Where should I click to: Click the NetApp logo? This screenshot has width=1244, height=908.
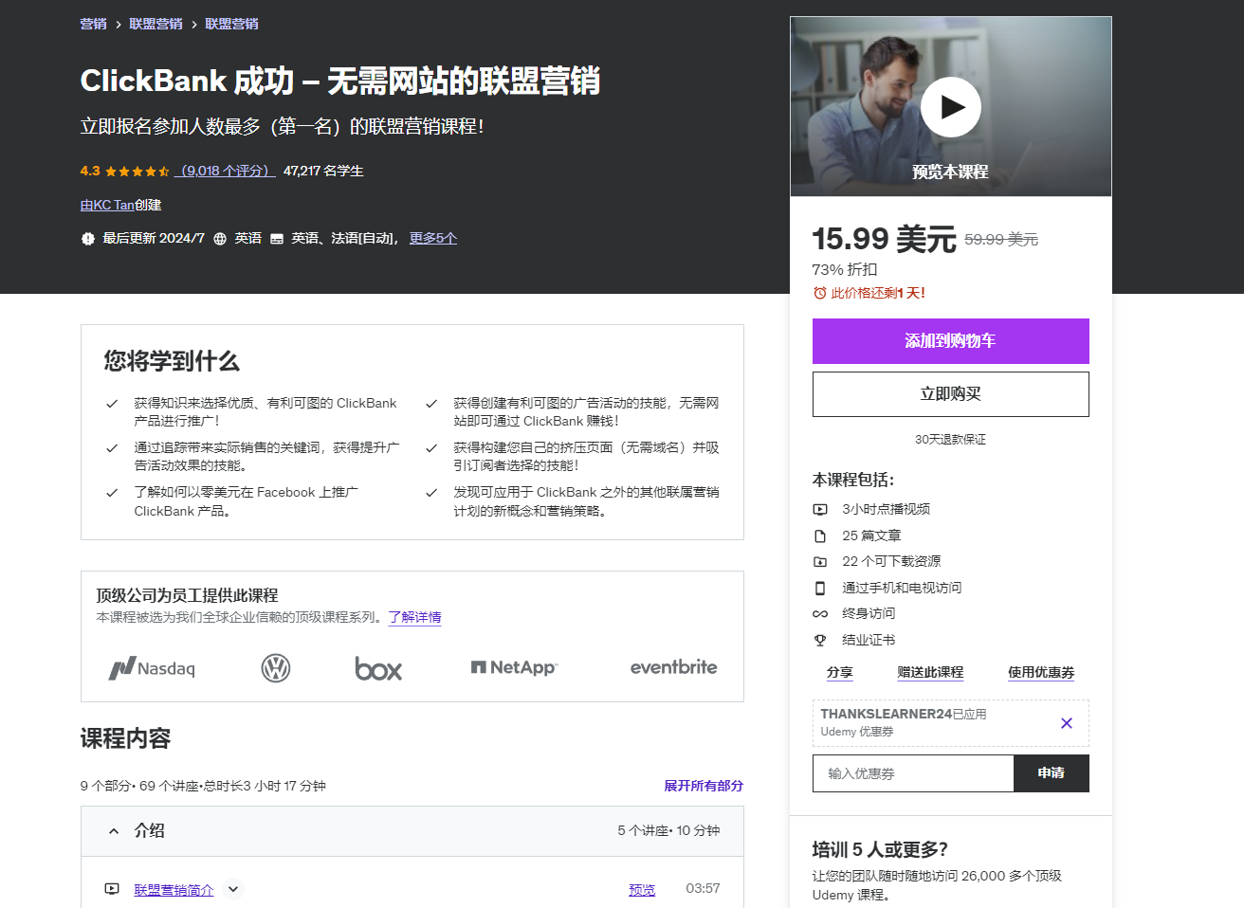(514, 667)
